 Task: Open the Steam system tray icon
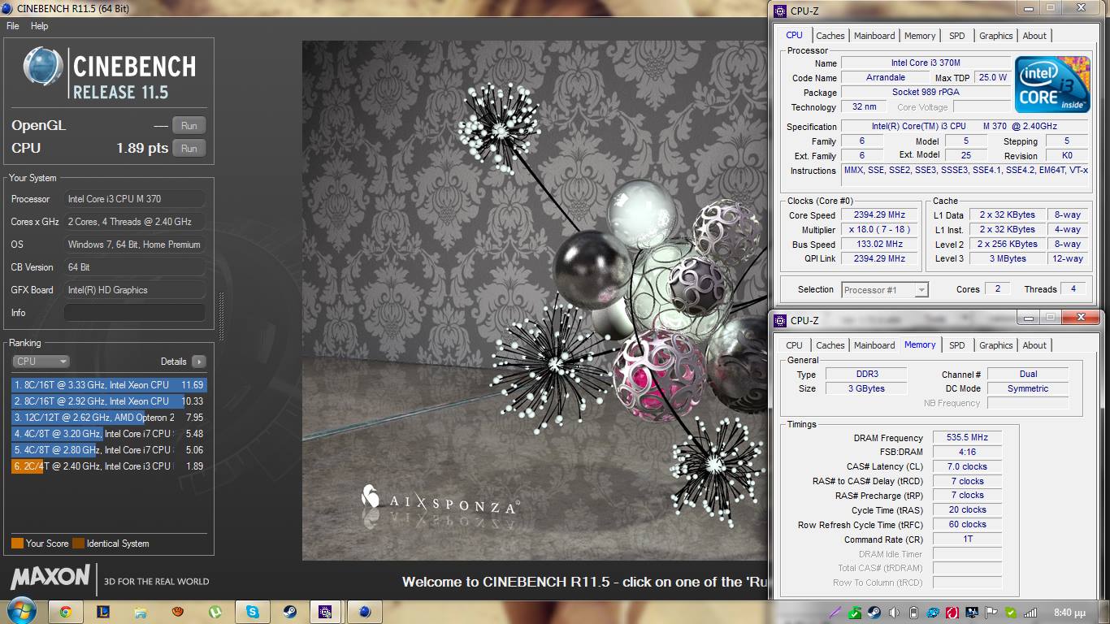[874, 613]
